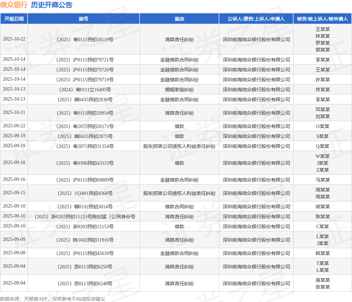Click the 案号 column header
The height and width of the screenshot is (302, 352).
coord(84,19)
